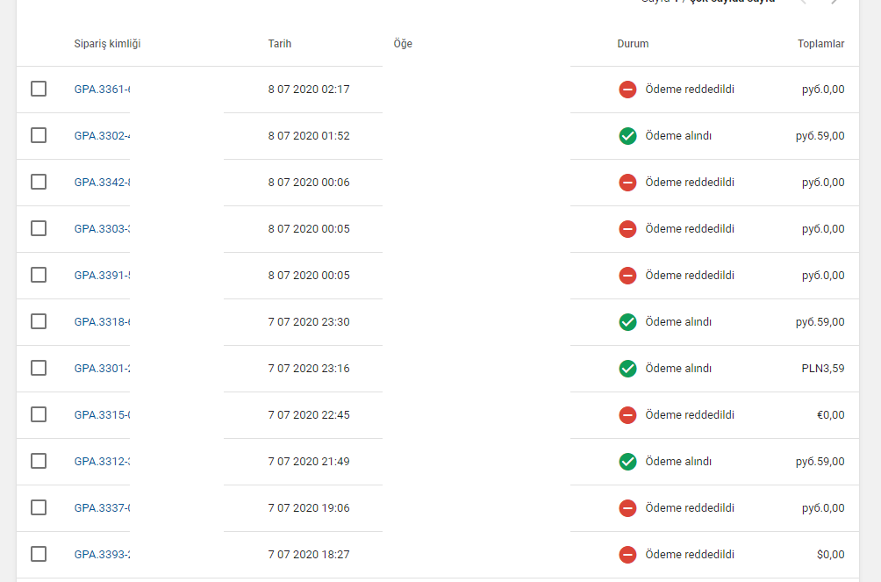Click red declined icon for $0,00 order
Image resolution: width=881 pixels, height=582 pixels.
[x=627, y=555]
